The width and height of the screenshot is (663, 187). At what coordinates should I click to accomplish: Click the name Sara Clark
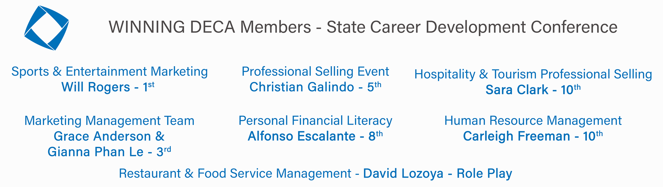(x=517, y=90)
